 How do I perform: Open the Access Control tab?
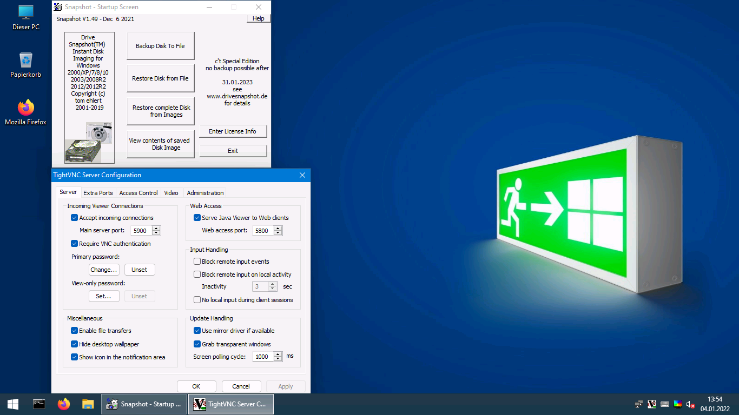(x=138, y=193)
